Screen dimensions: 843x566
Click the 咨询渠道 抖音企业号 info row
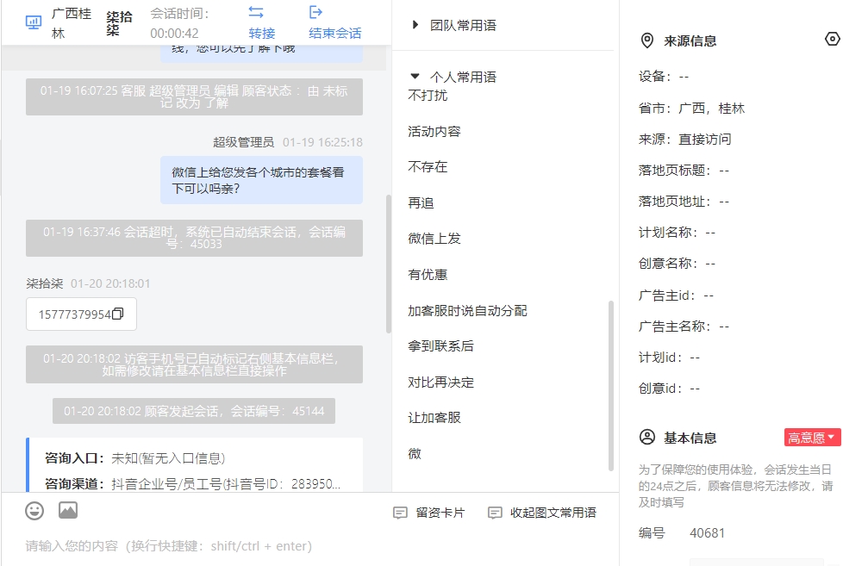(x=192, y=484)
